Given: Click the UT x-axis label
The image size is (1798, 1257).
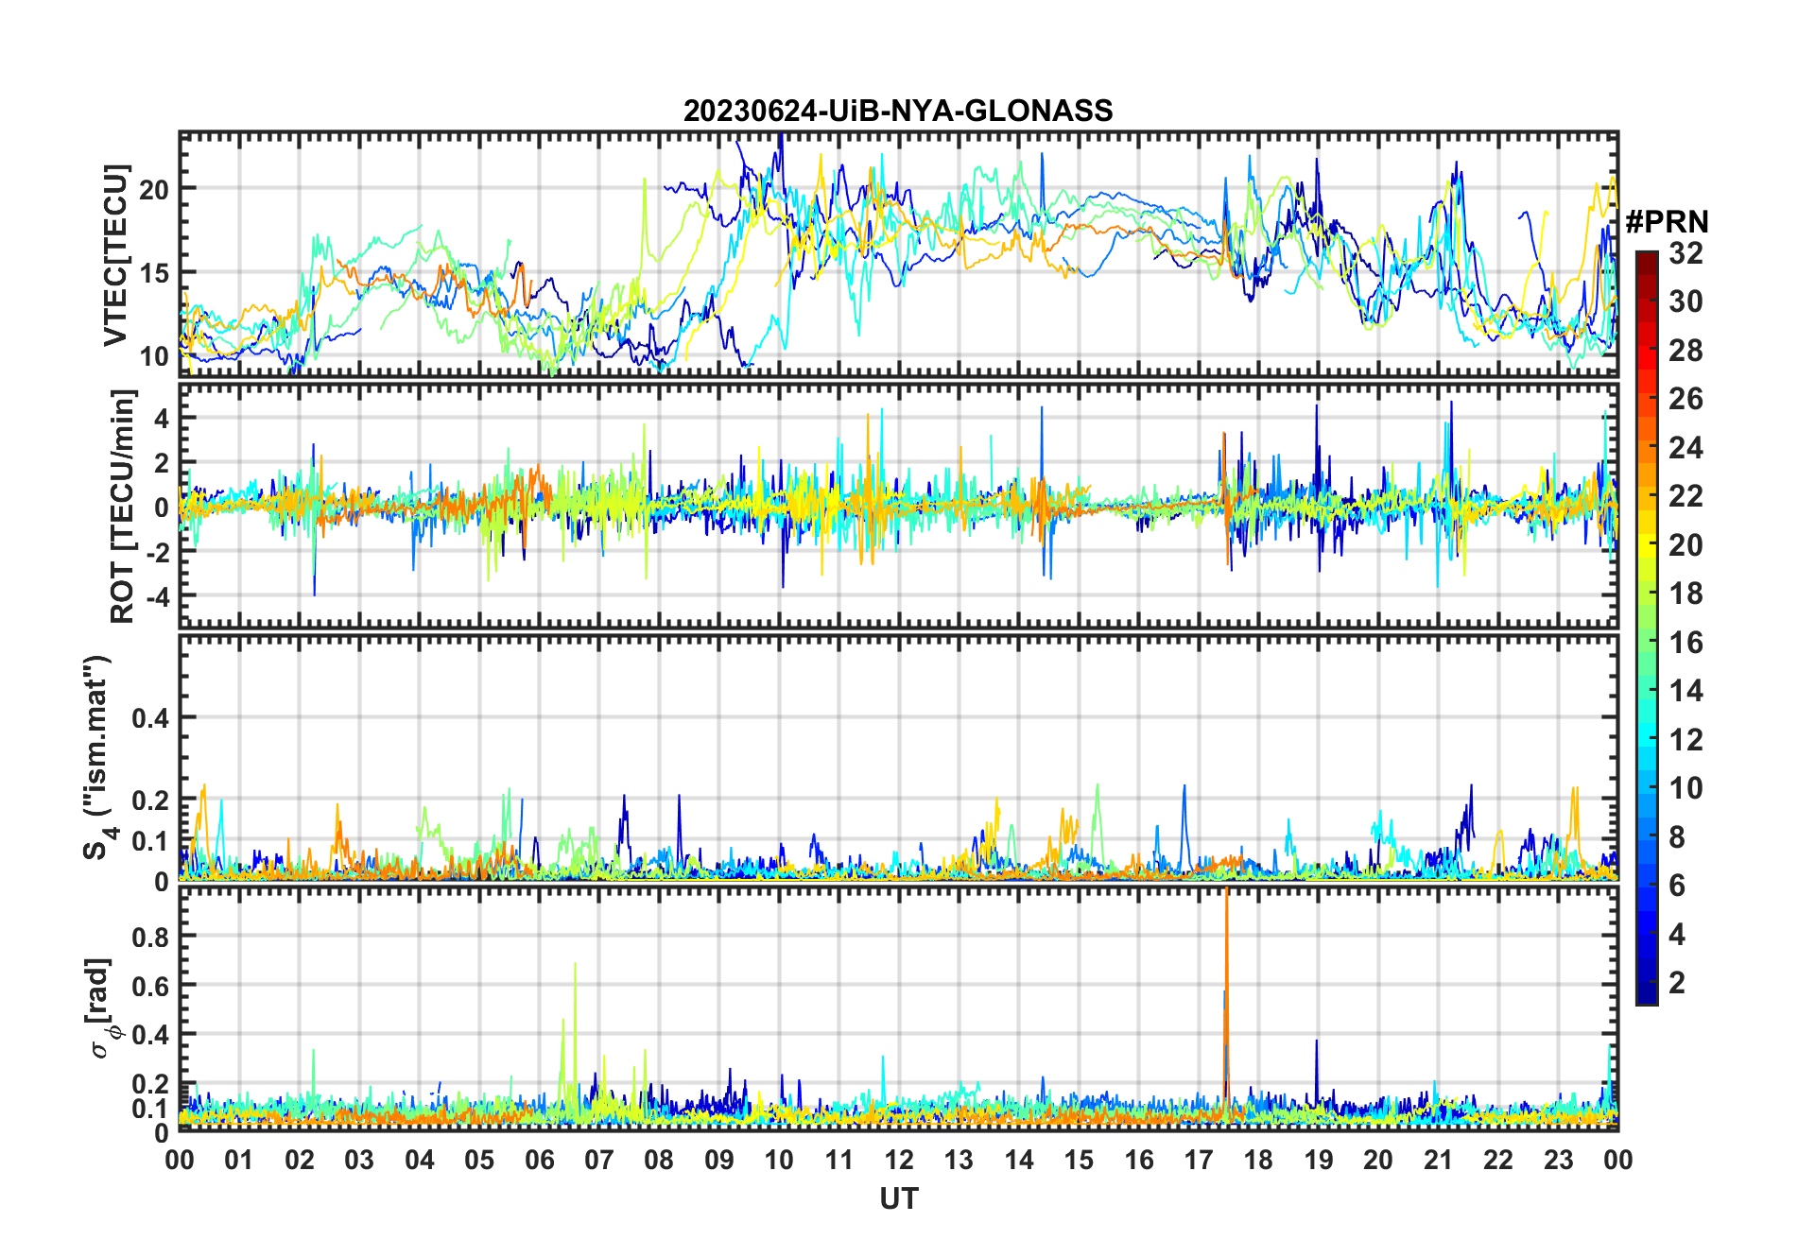Looking at the screenshot, I should 898,1199.
